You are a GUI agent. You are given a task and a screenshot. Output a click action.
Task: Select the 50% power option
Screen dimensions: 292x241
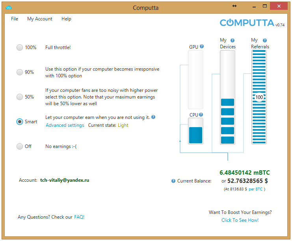point(20,97)
